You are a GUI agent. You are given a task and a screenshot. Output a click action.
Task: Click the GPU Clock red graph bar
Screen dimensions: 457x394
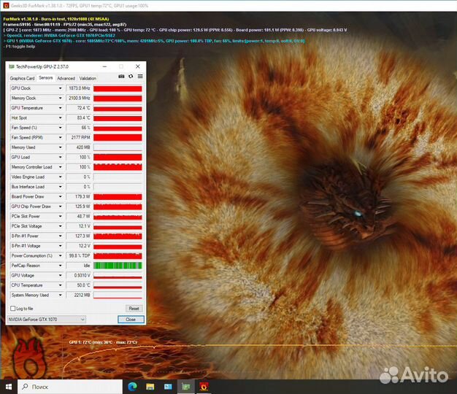coord(118,88)
